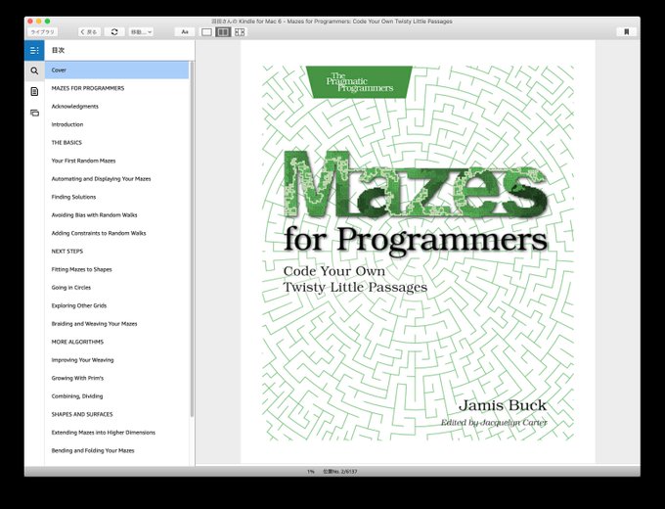Open Bending and Folding Your Mazes
Image resolution: width=665 pixels, height=509 pixels.
pos(117,450)
